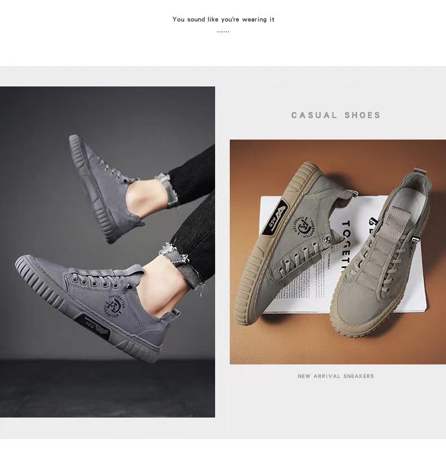Image resolution: width=446 pixels, height=452 pixels.
Task: Click the CASUAL SHOES heading text
Action: 336,115
